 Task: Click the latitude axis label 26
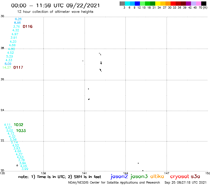[2, 79]
